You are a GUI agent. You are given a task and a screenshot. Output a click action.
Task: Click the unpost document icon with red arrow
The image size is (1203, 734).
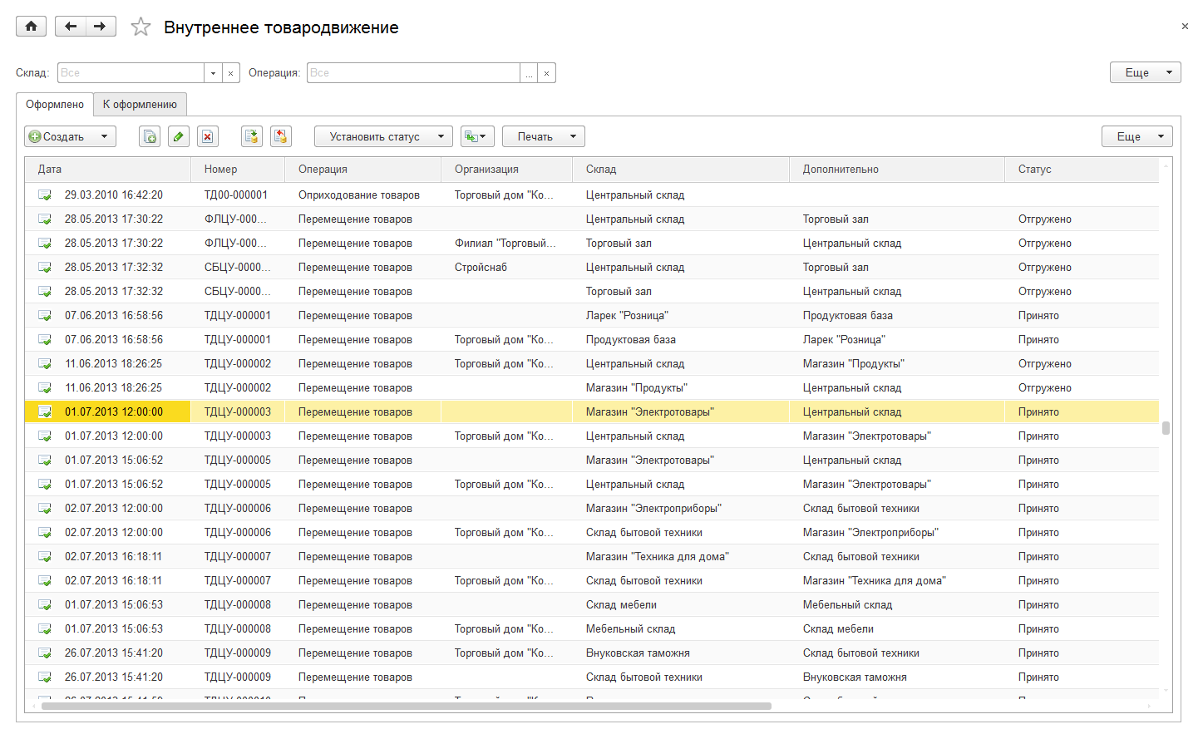pos(281,137)
